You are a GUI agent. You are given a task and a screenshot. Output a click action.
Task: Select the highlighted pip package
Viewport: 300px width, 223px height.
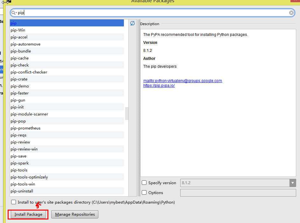(67, 23)
